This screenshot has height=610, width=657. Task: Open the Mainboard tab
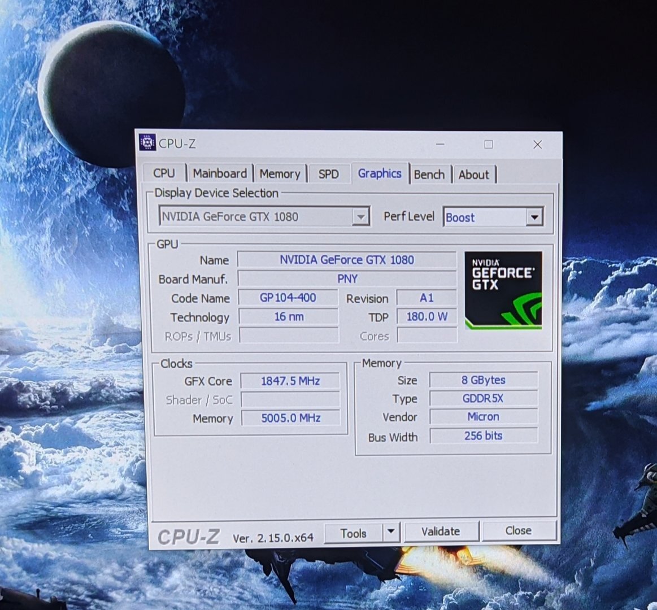220,173
